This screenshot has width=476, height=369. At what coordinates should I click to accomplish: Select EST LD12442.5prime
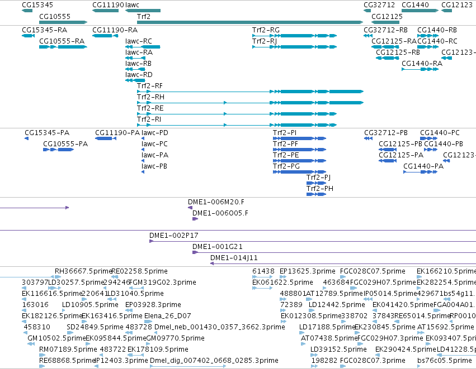tap(312, 310)
